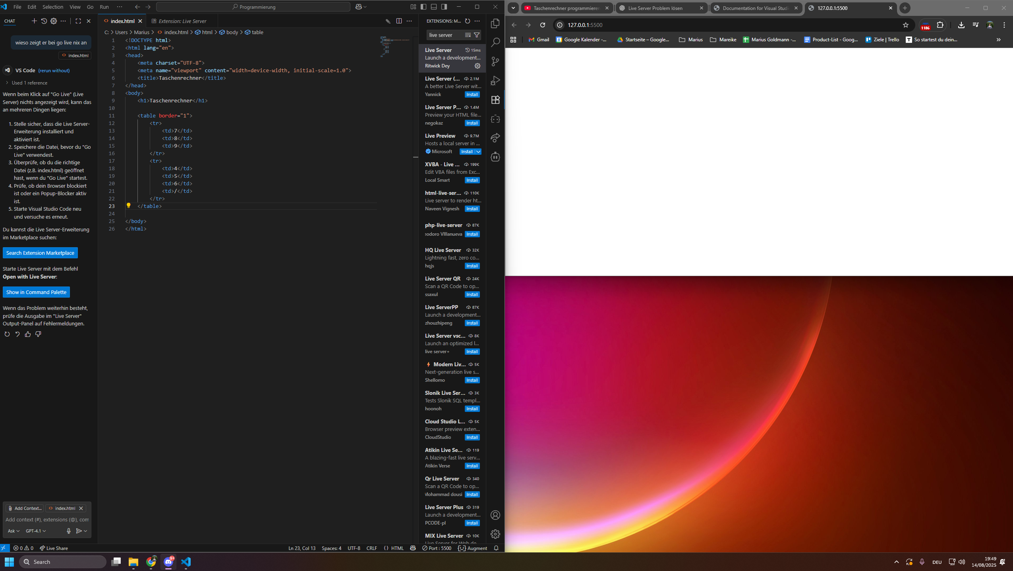
Task: Open send options dropdown arrow
Action: [85, 531]
